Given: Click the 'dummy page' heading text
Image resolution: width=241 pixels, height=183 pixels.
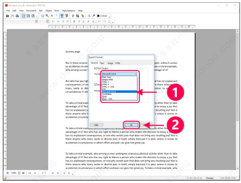Looking at the screenshot, I should 73,52.
